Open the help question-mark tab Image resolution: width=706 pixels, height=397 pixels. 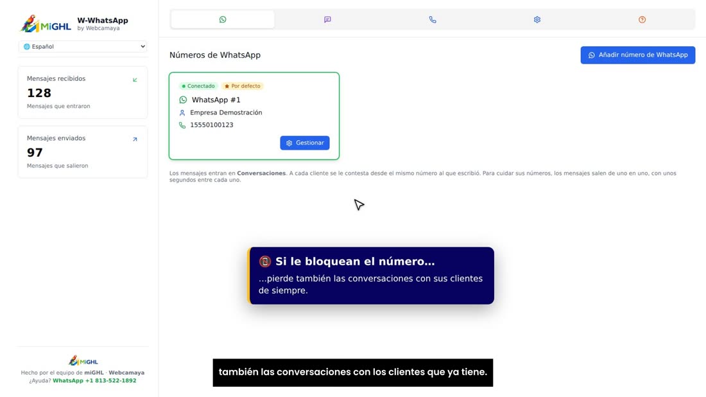pyautogui.click(x=642, y=19)
